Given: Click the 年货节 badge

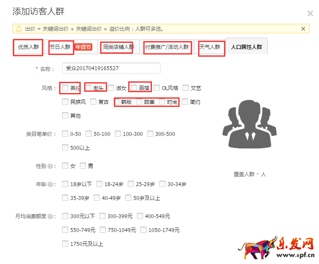Looking at the screenshot, I should [x=83, y=47].
